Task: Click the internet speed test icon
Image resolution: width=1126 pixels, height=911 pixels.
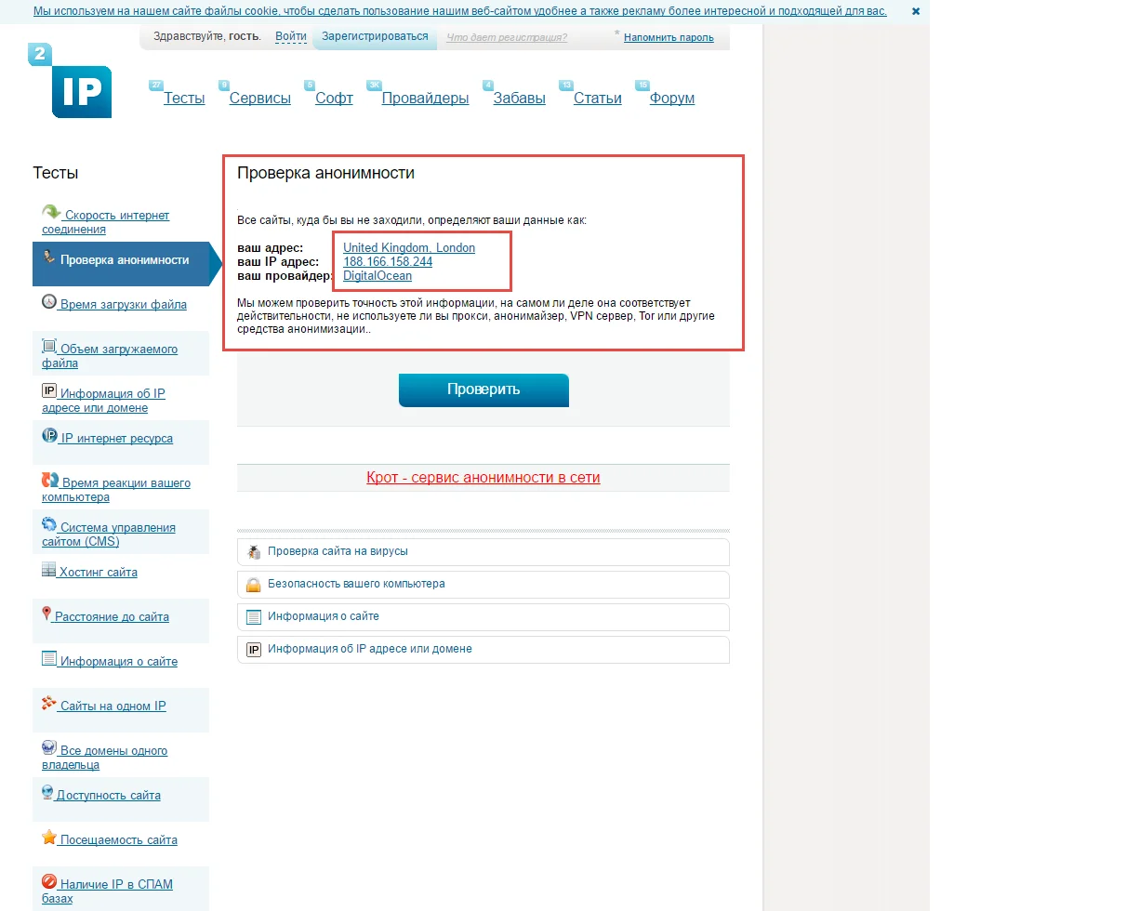Action: pyautogui.click(x=51, y=212)
